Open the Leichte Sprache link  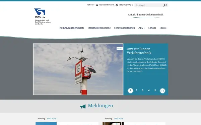coord(126,5)
